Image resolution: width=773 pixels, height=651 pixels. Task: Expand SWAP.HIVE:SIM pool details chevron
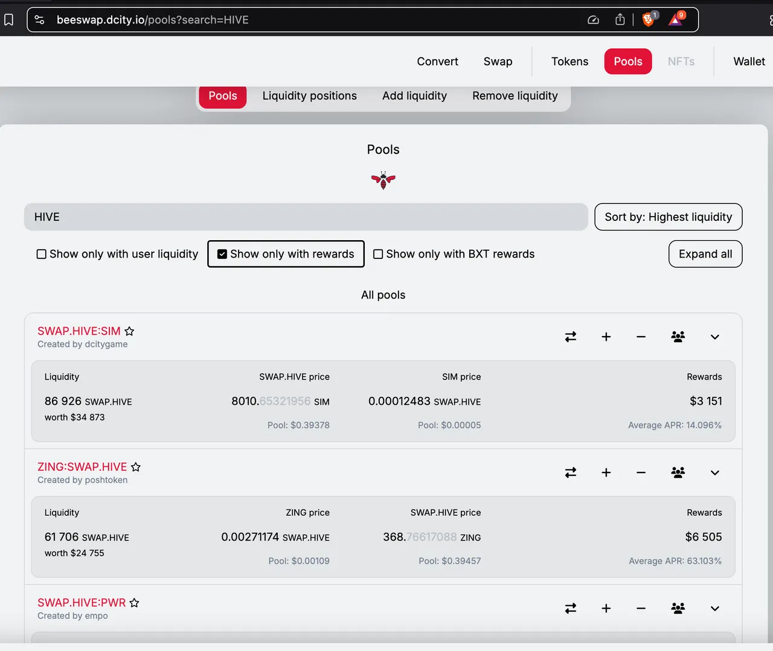click(715, 337)
